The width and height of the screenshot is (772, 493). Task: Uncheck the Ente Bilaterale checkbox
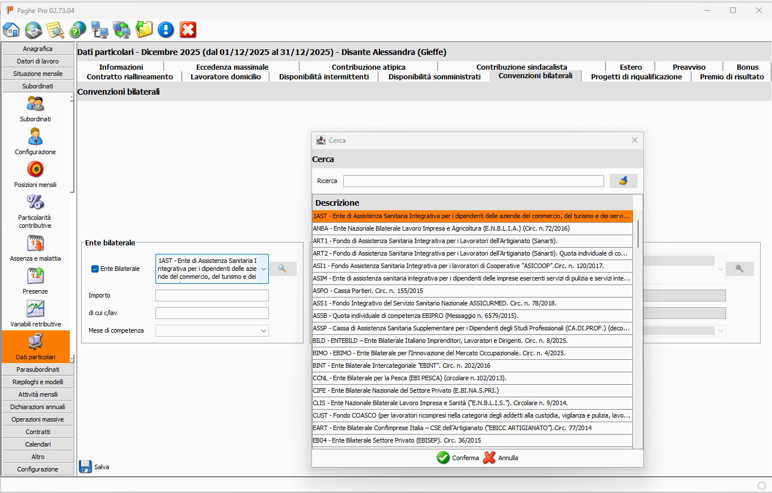tap(95, 269)
